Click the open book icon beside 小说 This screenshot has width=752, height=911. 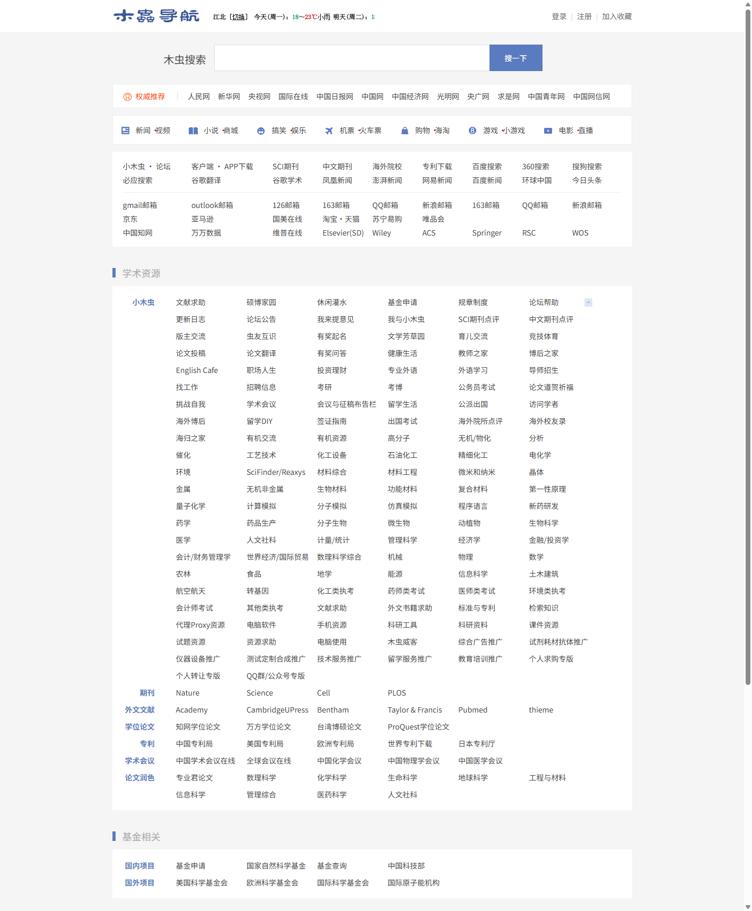(x=194, y=131)
